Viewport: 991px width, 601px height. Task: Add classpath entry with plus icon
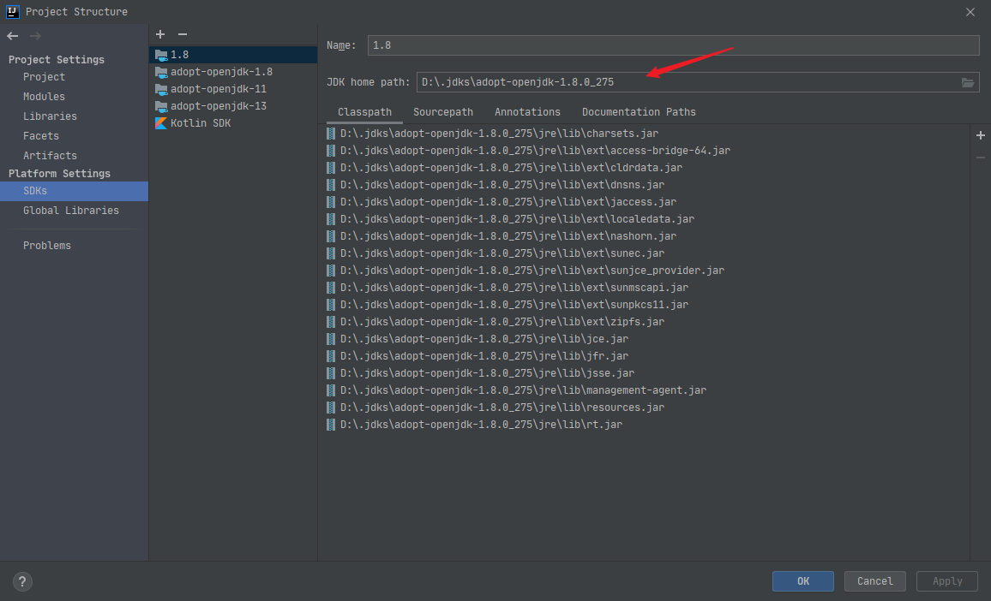[980, 135]
